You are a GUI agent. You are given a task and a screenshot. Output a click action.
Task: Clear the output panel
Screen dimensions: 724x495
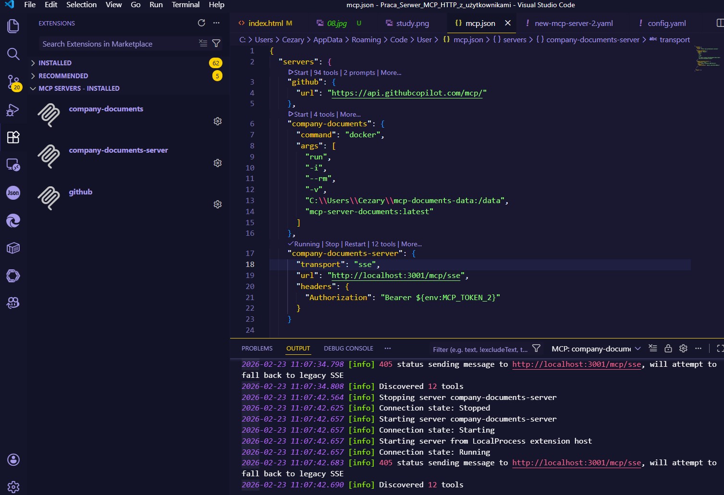[x=653, y=349]
